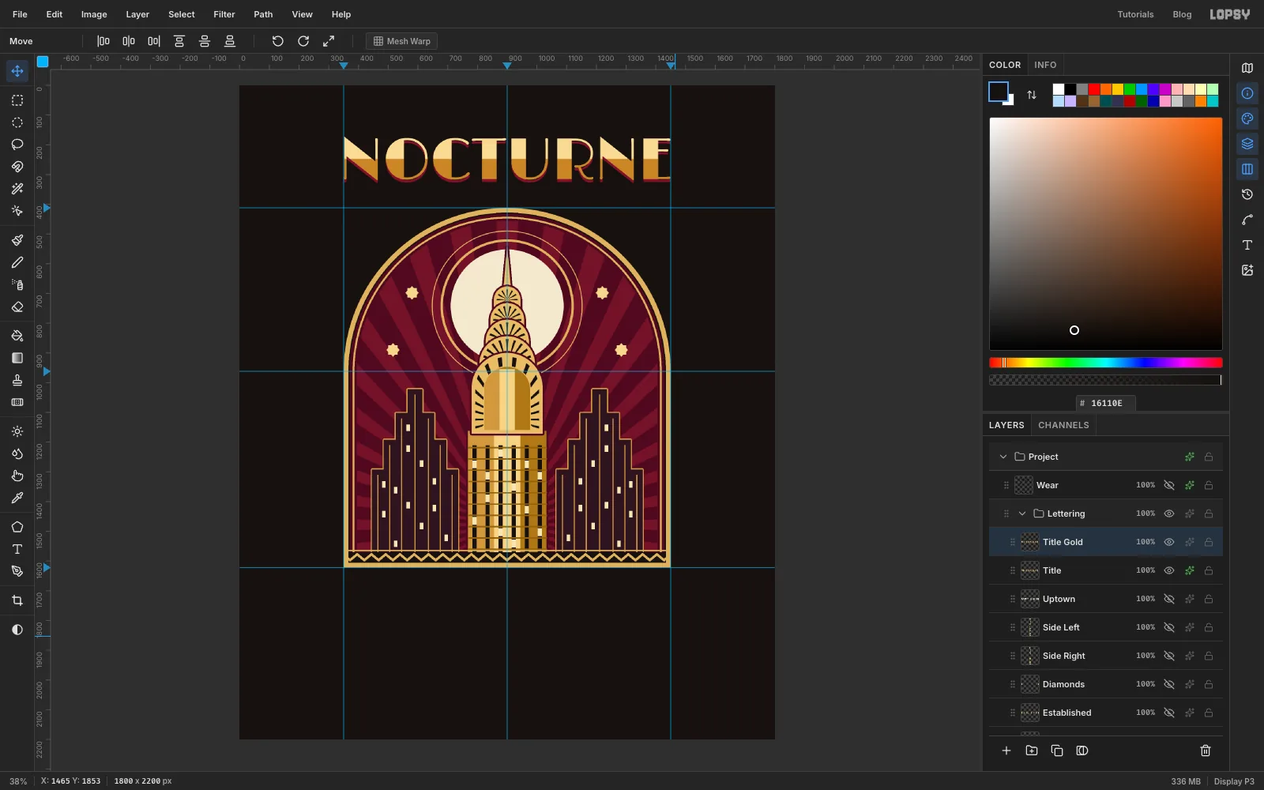The width and height of the screenshot is (1264, 790).
Task: Open the File menu
Action: pyautogui.click(x=20, y=14)
